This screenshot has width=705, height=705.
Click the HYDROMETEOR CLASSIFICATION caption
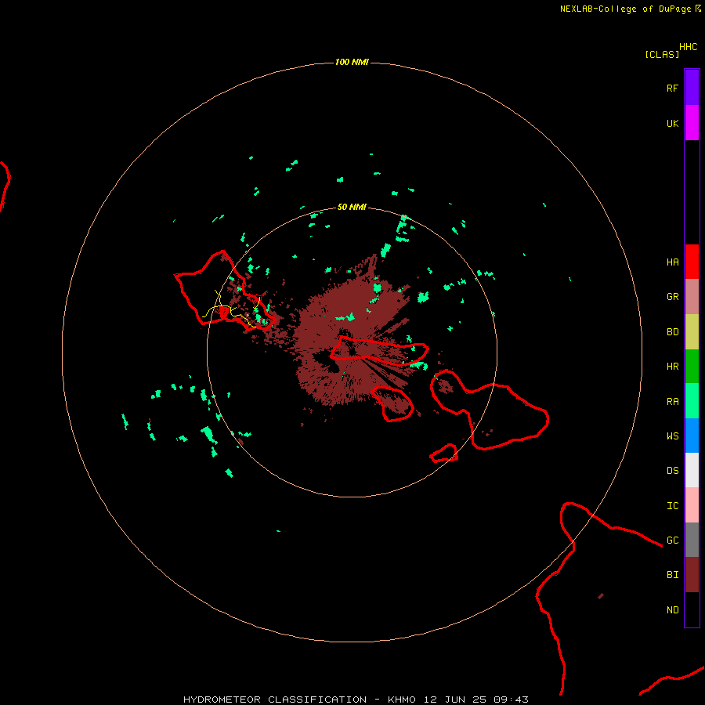pyautogui.click(x=275, y=700)
